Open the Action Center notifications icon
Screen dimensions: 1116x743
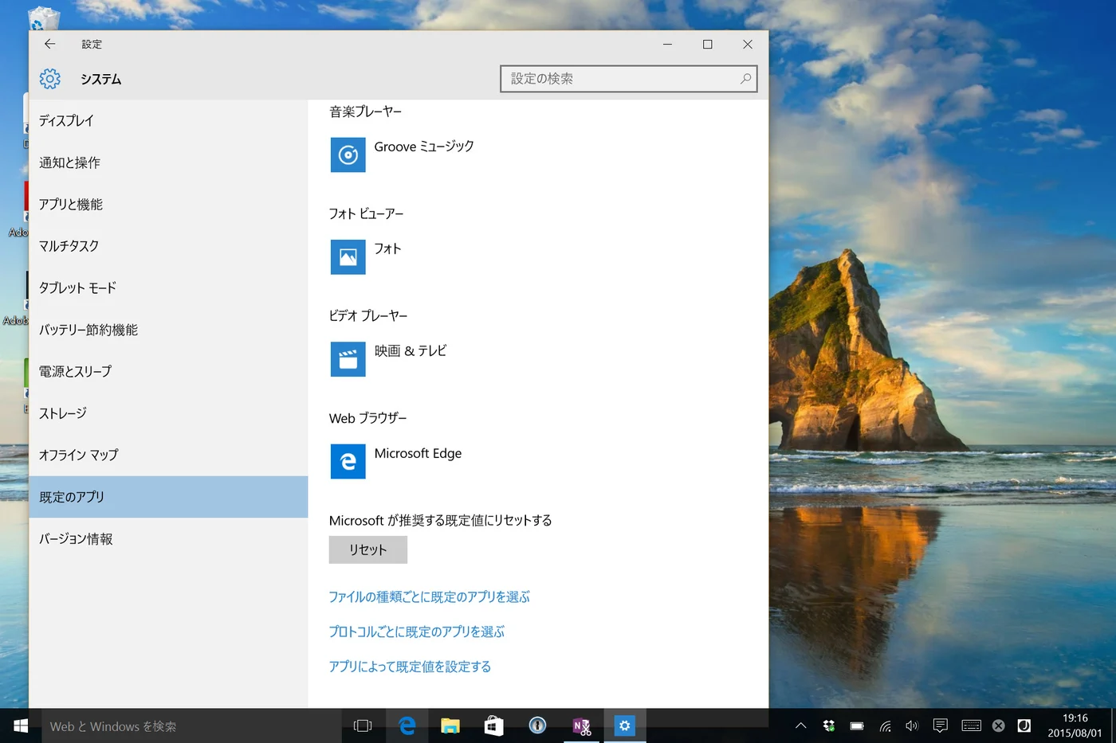pos(941,725)
